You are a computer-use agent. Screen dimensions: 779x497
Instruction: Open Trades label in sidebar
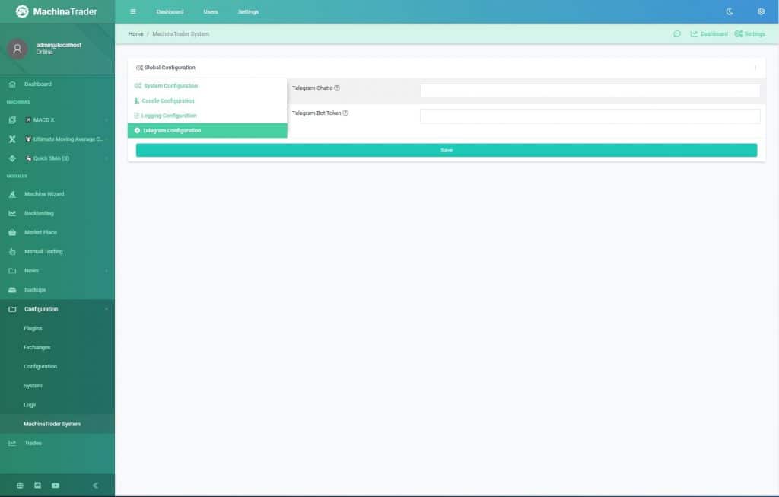[33, 443]
